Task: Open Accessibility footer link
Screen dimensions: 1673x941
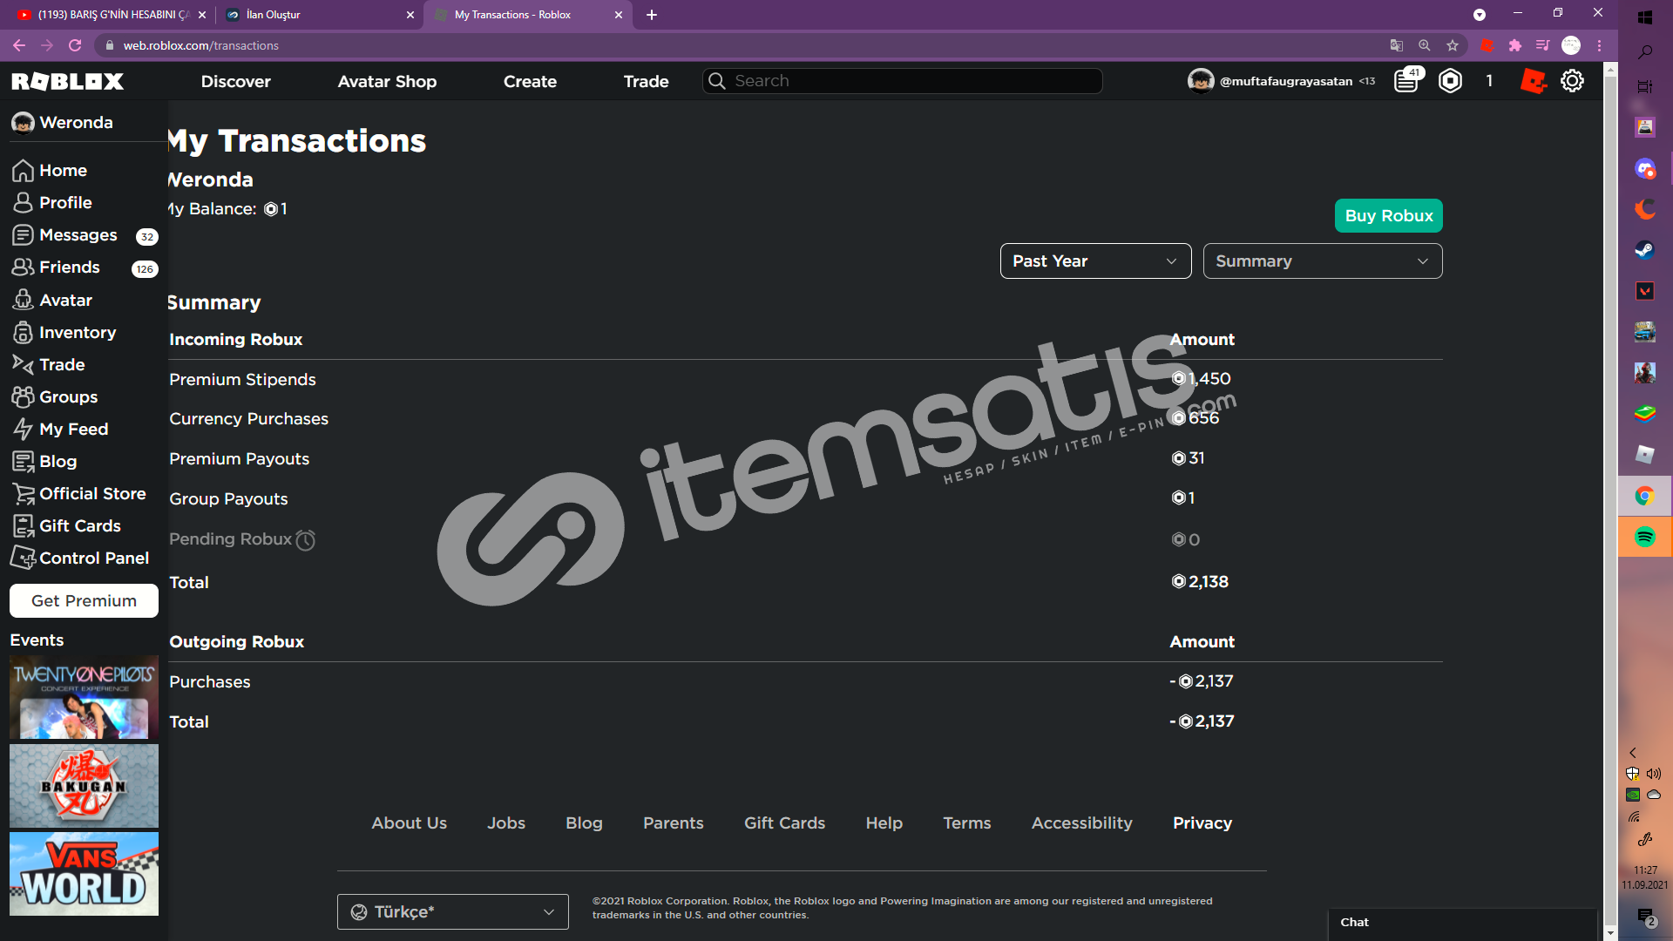Action: [x=1082, y=823]
